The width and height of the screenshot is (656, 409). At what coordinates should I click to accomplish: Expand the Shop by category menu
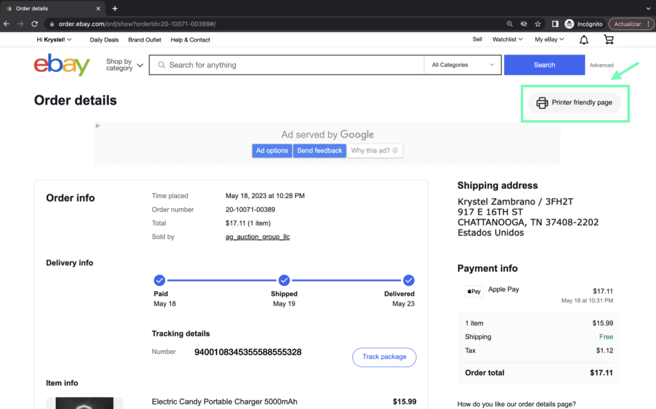[124, 65]
